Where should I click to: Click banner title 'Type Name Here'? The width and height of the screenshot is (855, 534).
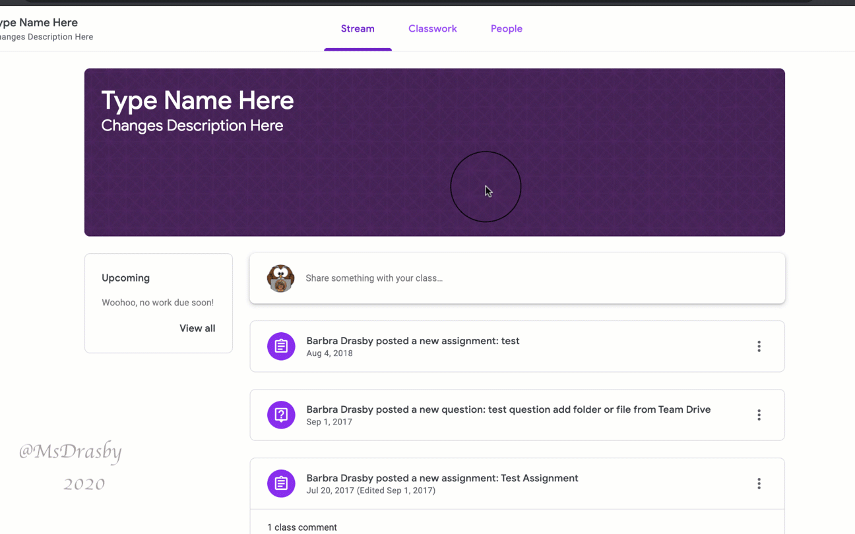[197, 100]
